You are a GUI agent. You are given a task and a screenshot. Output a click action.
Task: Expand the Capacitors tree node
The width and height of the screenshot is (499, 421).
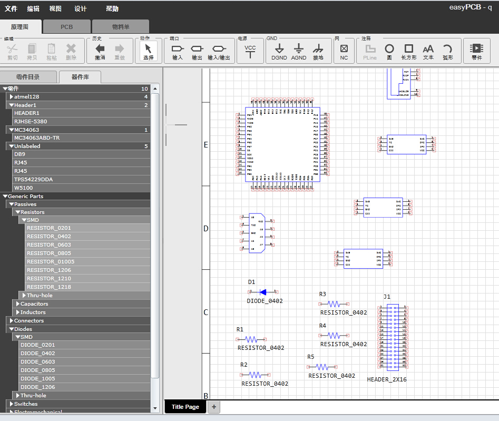(18, 304)
